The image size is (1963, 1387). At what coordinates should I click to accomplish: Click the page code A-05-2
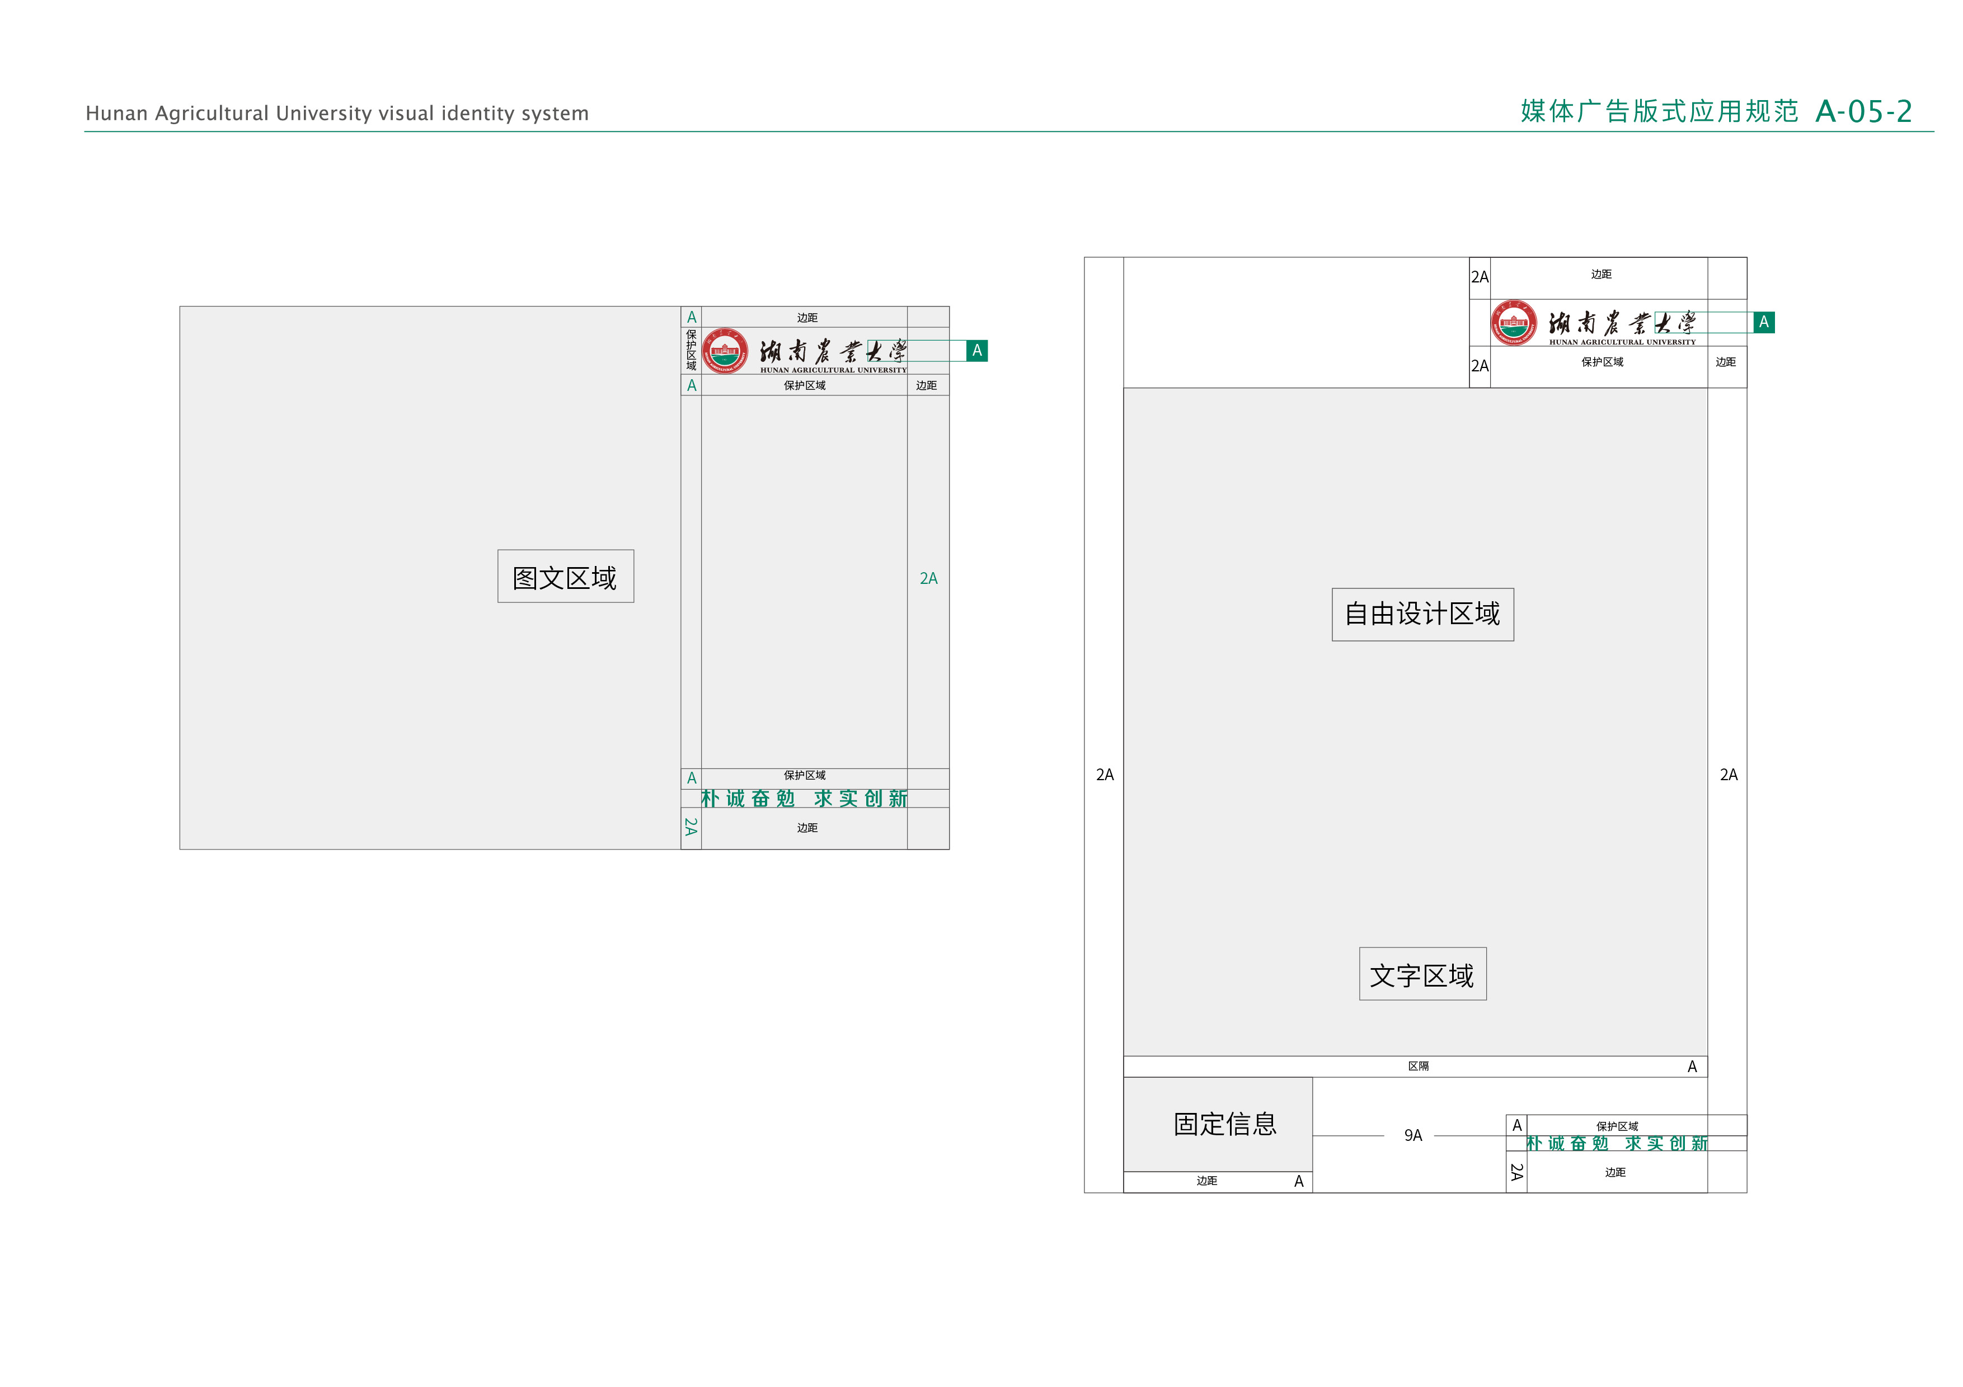(1863, 111)
